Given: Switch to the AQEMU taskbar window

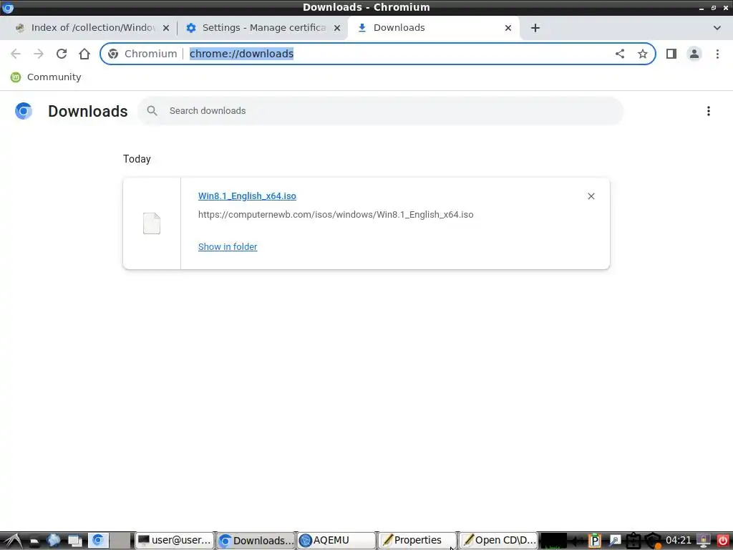Looking at the screenshot, I should pos(336,541).
